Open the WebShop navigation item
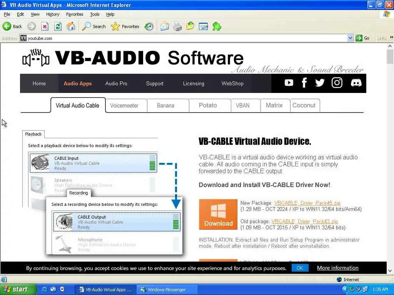394x295 pixels. [232, 83]
